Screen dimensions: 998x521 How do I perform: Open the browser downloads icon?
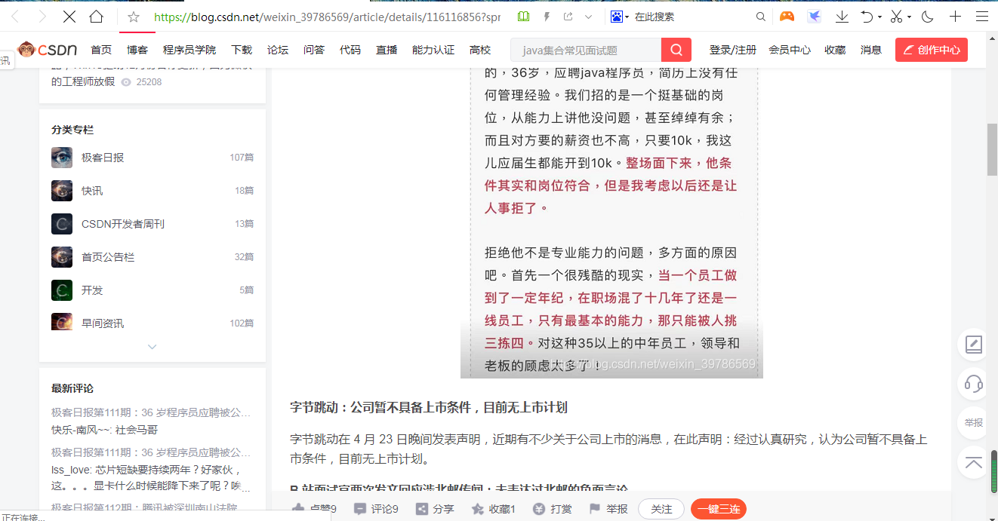[x=842, y=17]
